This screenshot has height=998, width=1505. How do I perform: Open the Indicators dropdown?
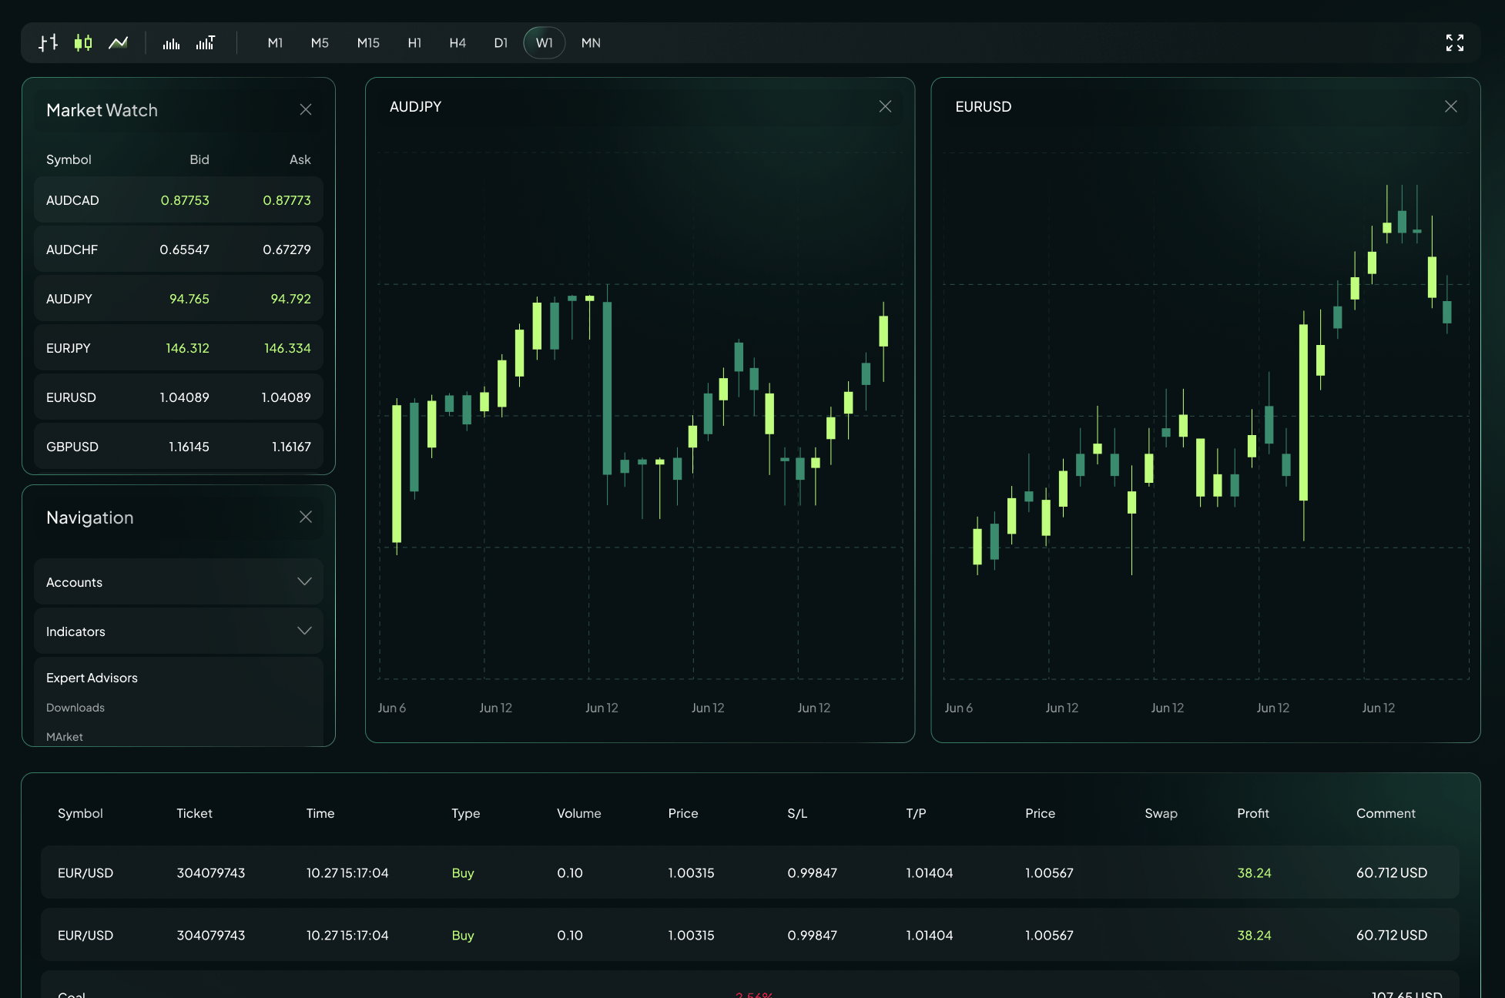178,631
